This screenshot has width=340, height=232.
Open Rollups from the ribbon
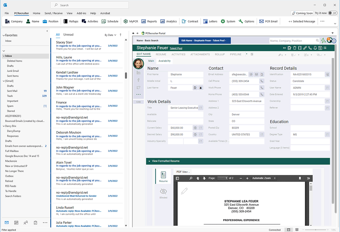tap(71, 21)
